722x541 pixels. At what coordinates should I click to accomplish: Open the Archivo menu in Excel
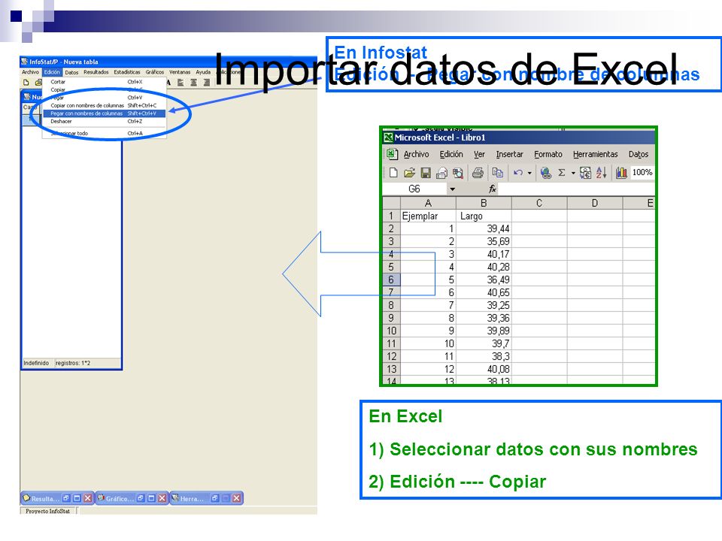coord(416,155)
